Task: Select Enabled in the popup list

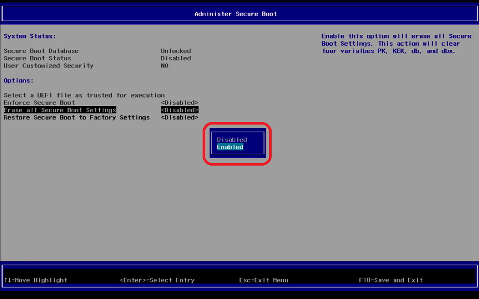Action: click(230, 147)
